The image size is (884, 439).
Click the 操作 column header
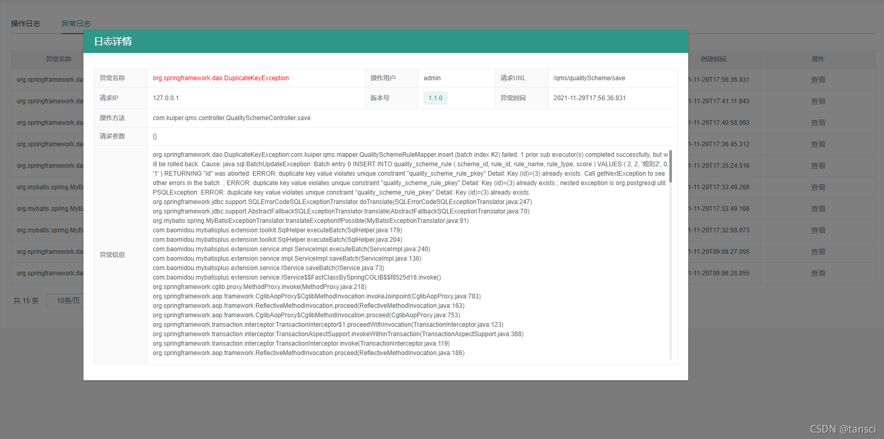(818, 59)
